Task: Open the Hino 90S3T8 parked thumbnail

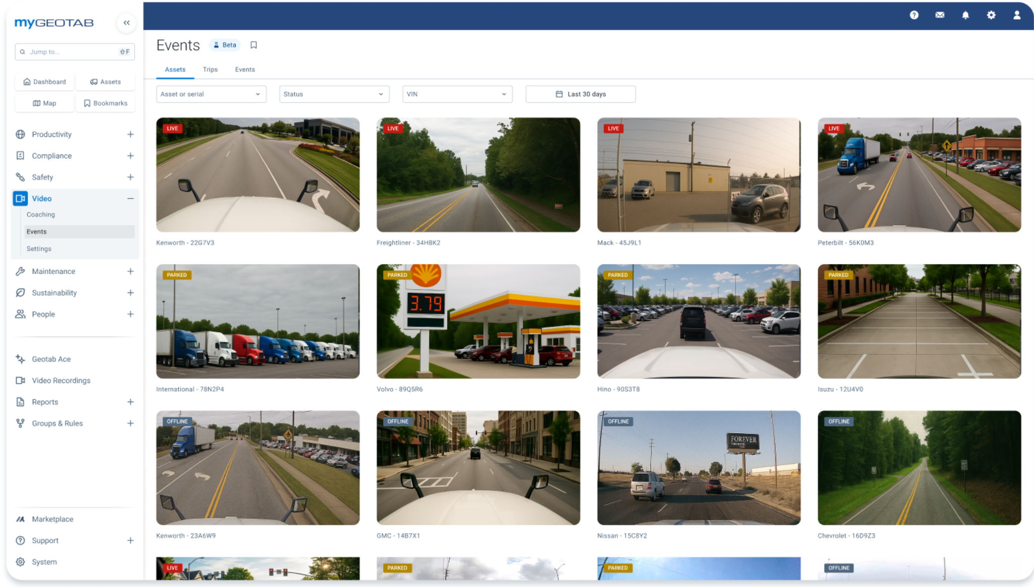Action: [x=699, y=322]
